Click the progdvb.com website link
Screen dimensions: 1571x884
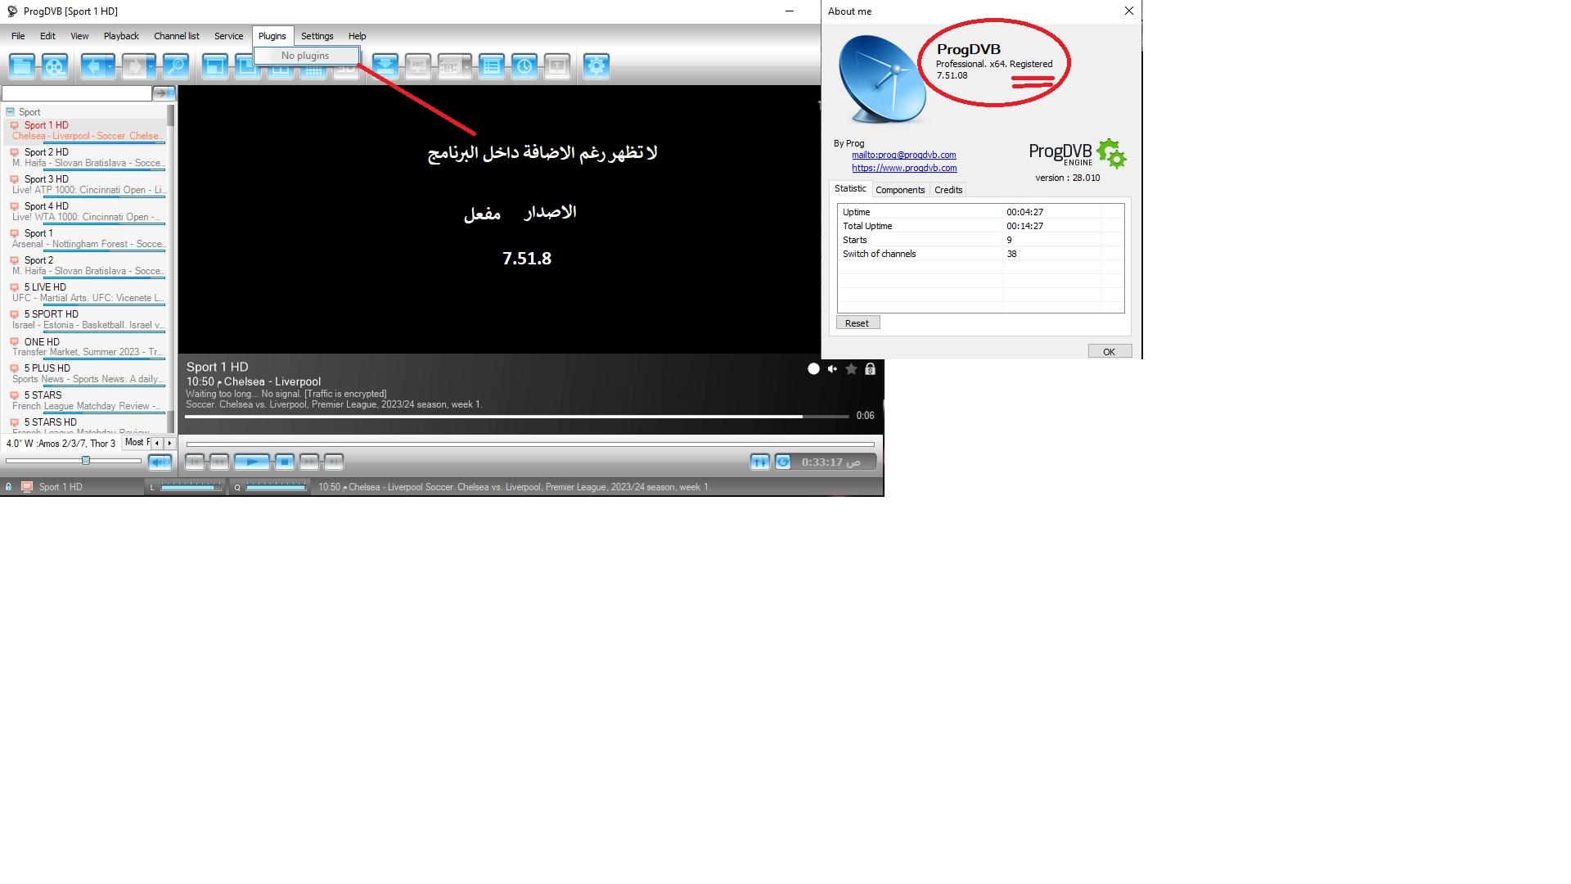pos(904,168)
